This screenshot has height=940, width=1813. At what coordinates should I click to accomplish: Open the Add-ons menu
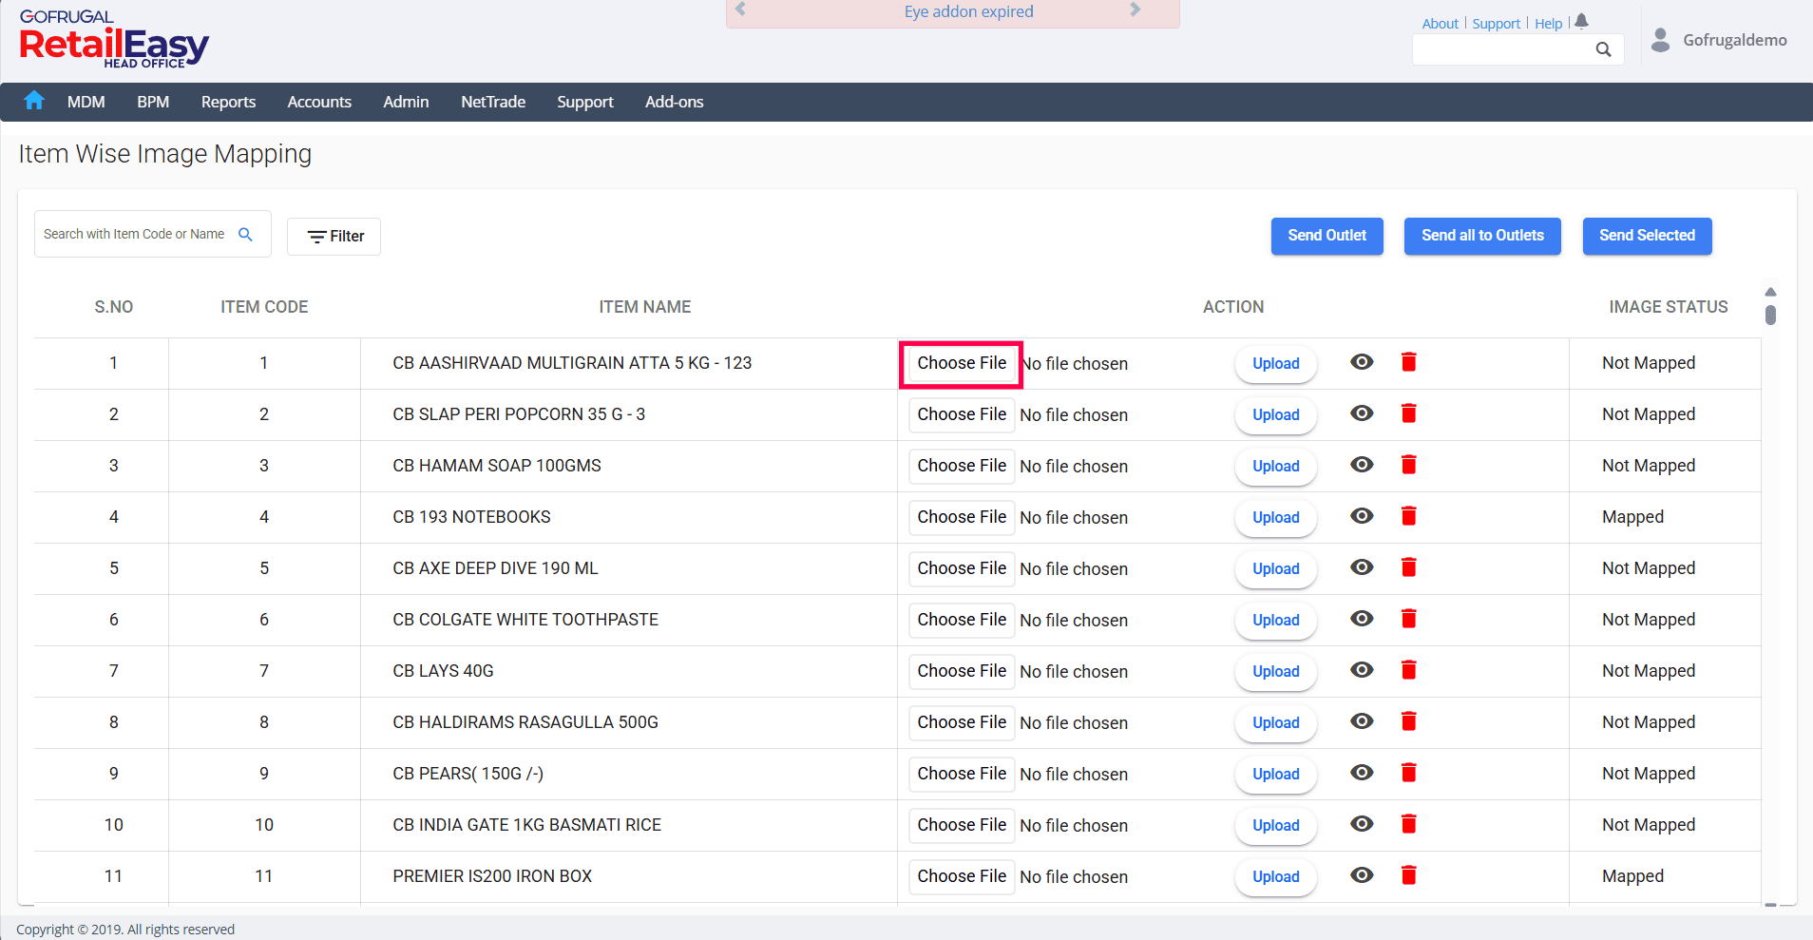click(x=675, y=102)
